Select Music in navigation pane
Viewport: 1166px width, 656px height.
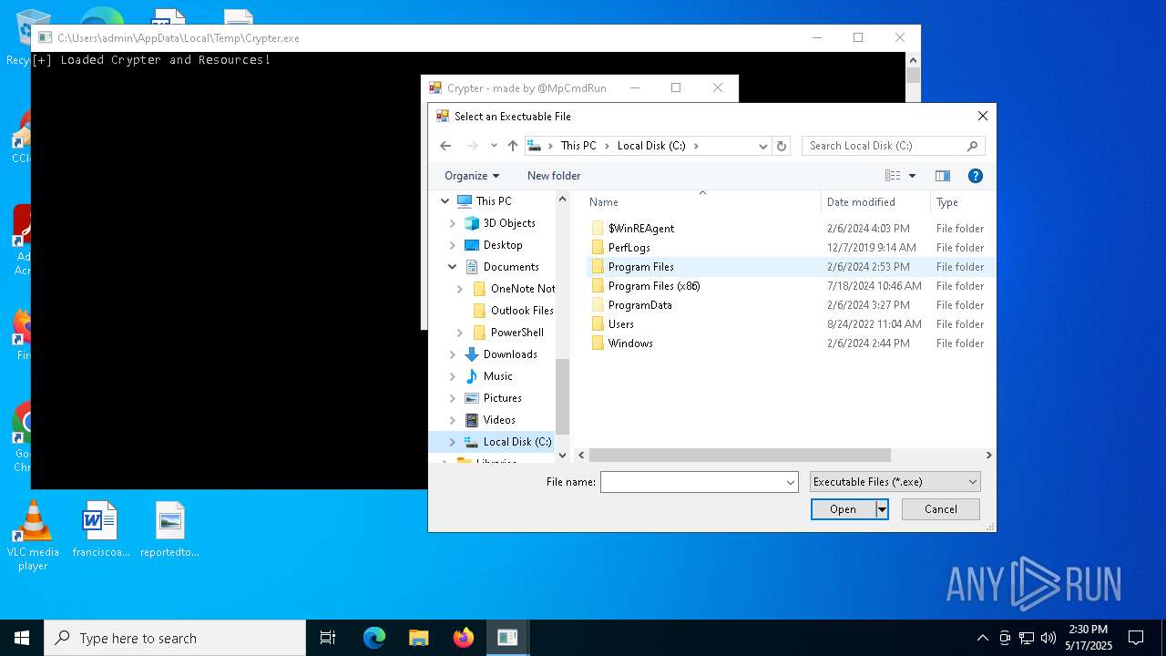point(489,376)
